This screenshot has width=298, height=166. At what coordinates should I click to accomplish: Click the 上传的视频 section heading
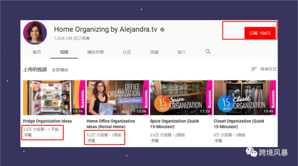tap(35, 70)
